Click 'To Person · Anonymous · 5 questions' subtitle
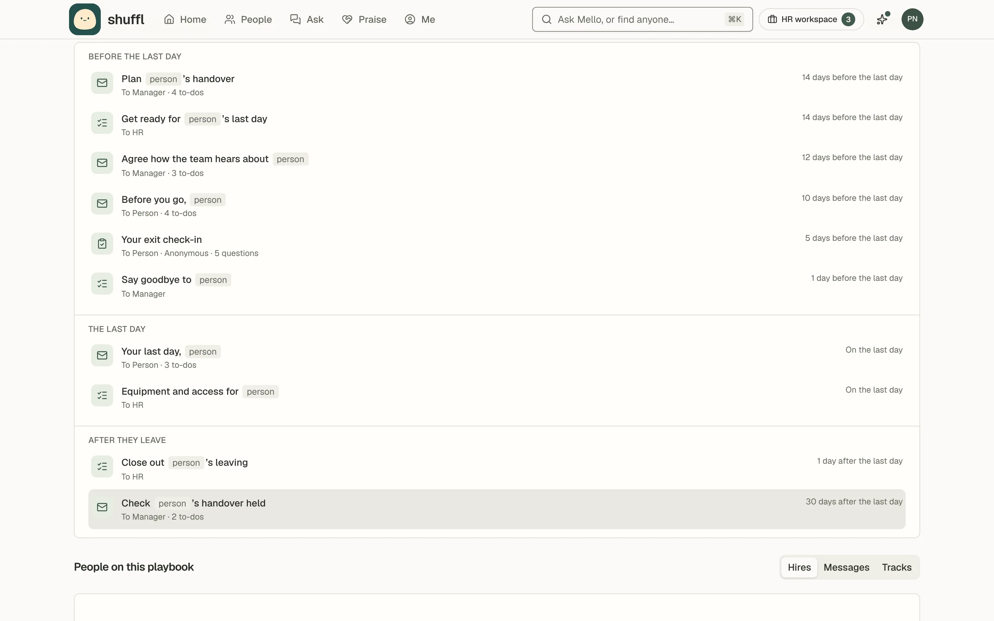Screen dimensions: 994x621 (190, 254)
